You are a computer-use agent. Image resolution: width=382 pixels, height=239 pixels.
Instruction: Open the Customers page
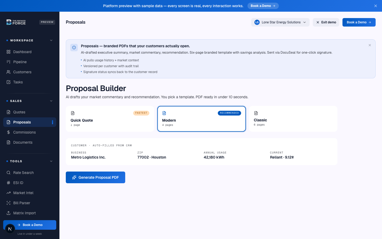(30, 72)
